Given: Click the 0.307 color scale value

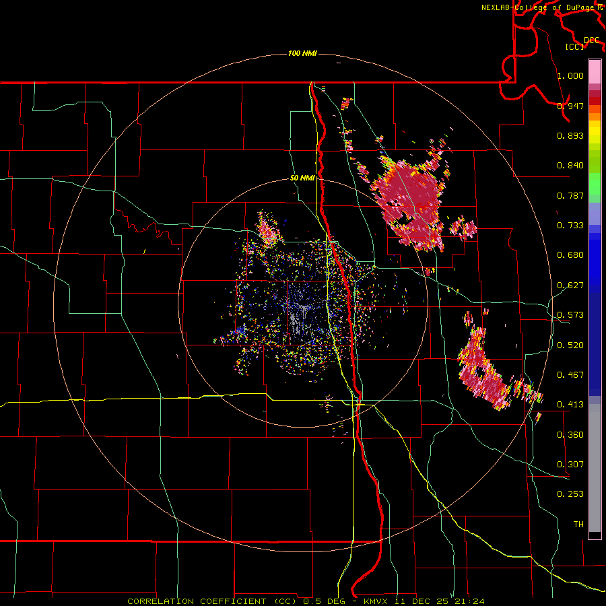Looking at the screenshot, I should click(570, 465).
